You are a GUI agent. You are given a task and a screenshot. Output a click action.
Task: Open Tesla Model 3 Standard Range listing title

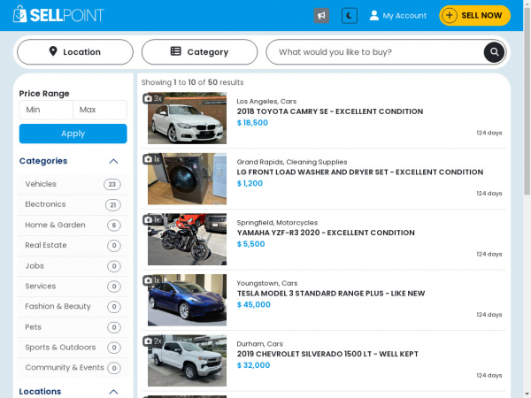coord(330,293)
